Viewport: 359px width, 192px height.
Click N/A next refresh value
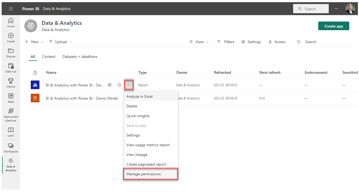(x=262, y=98)
